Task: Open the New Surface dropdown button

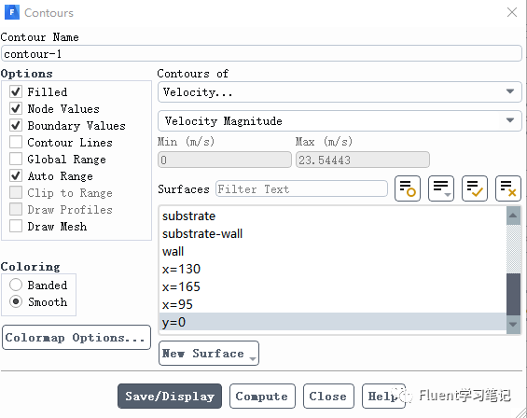Action: point(209,353)
